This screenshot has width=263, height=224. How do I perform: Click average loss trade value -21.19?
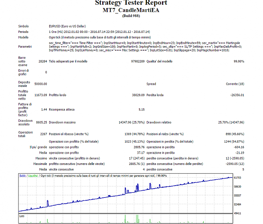240,153
